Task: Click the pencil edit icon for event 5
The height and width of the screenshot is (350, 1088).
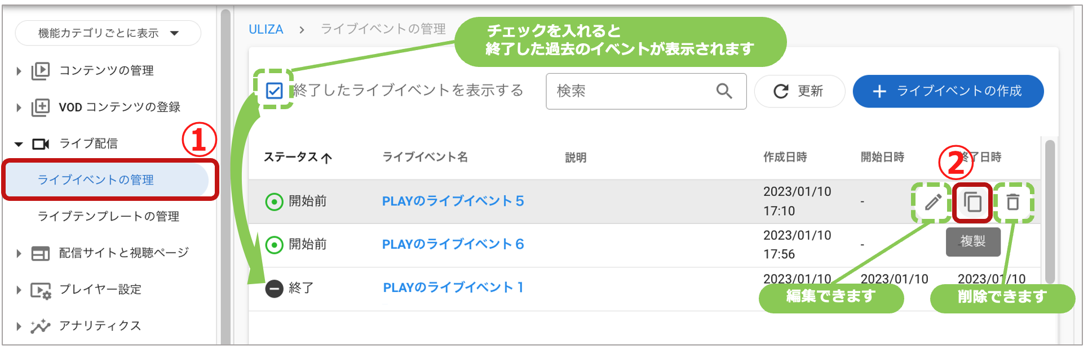Action: (933, 201)
